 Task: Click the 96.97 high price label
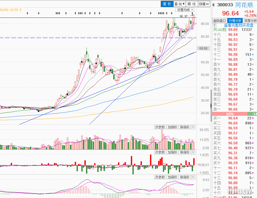pyautogui.click(x=184, y=16)
